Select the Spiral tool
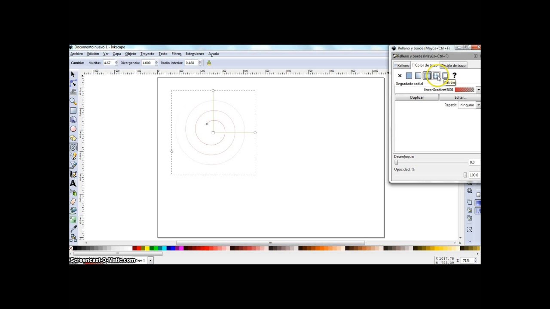550x309 pixels. point(73,147)
